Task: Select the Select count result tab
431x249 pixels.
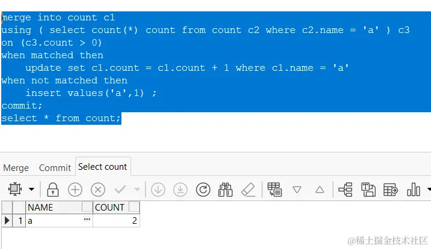Action: pos(103,166)
